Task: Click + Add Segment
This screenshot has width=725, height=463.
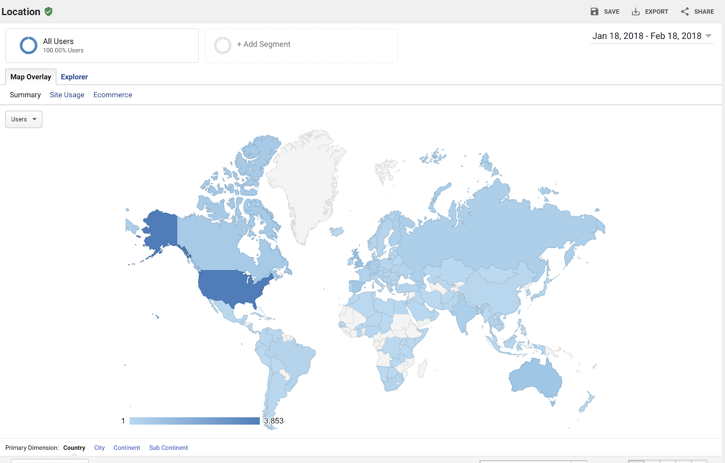Action: coord(264,44)
